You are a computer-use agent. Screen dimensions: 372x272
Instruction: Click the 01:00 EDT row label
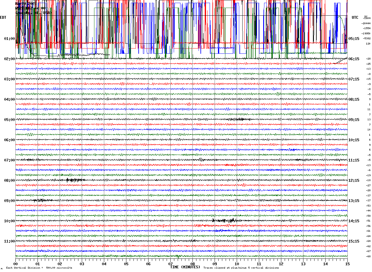(x=9, y=39)
